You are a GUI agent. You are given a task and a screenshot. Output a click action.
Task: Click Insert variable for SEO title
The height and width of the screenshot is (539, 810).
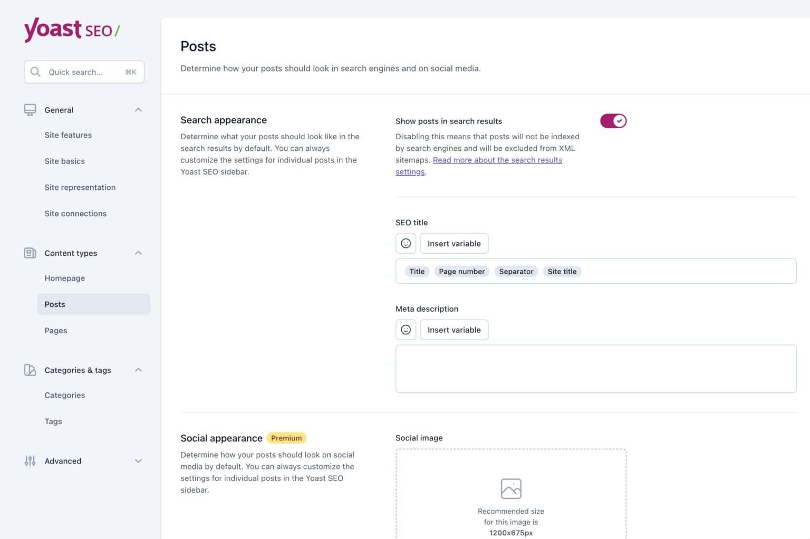454,244
